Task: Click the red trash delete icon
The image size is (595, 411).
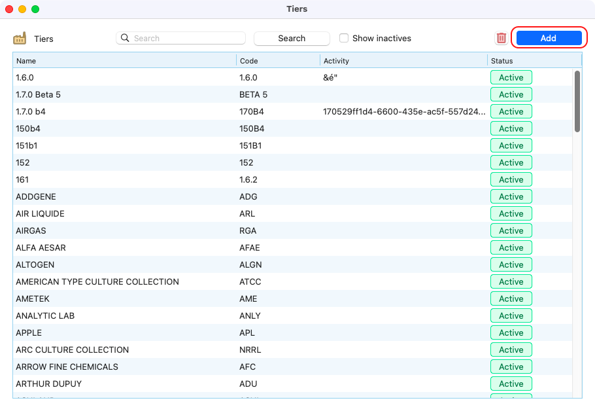Action: [501, 38]
